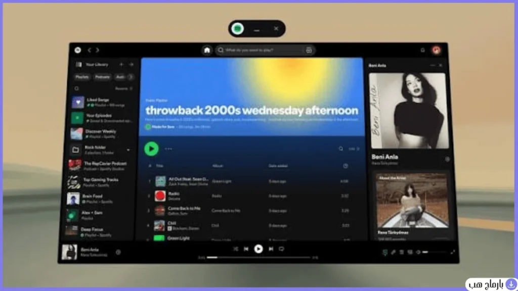Toggle the Now Playing view button

click(385, 253)
